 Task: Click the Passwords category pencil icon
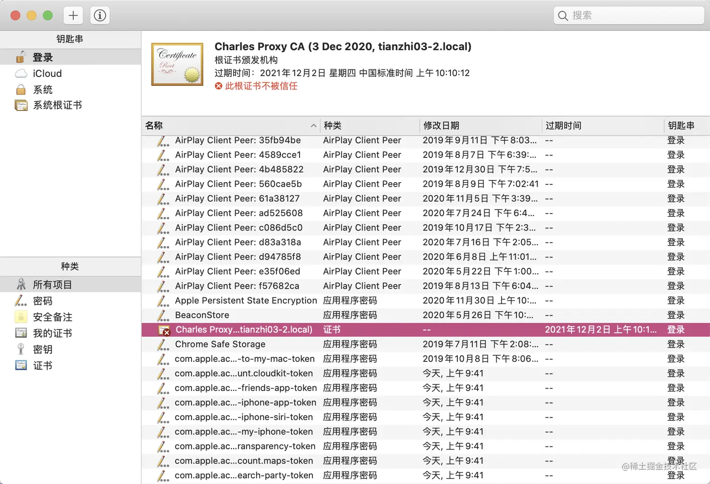(21, 300)
